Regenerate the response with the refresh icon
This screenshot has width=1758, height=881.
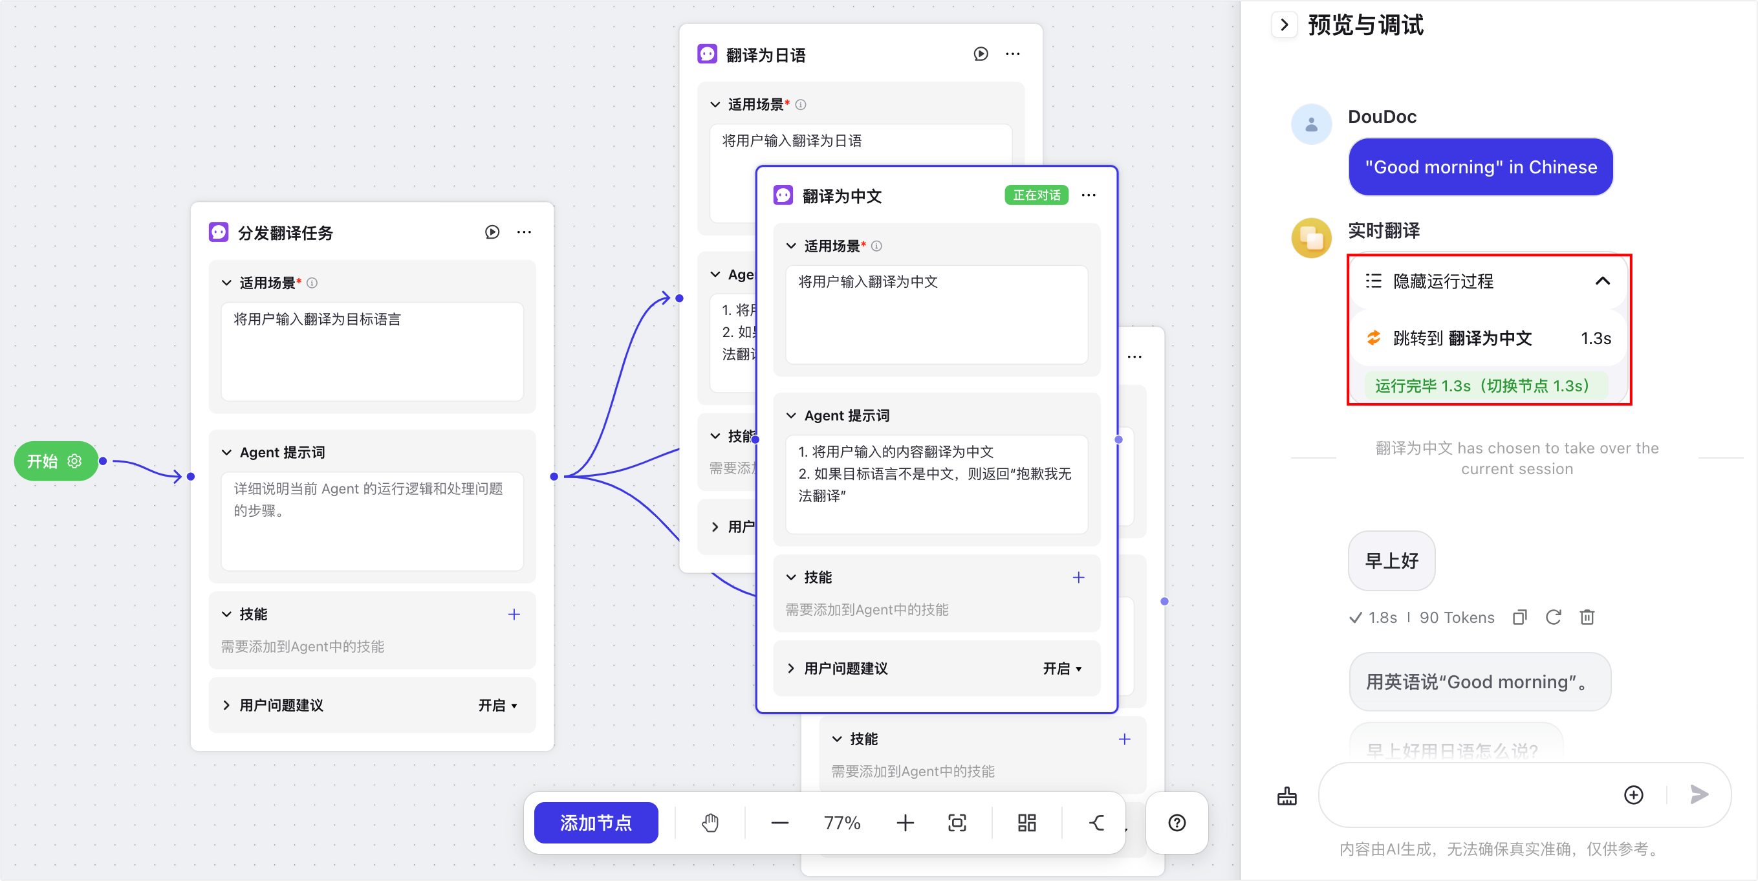coord(1553,617)
